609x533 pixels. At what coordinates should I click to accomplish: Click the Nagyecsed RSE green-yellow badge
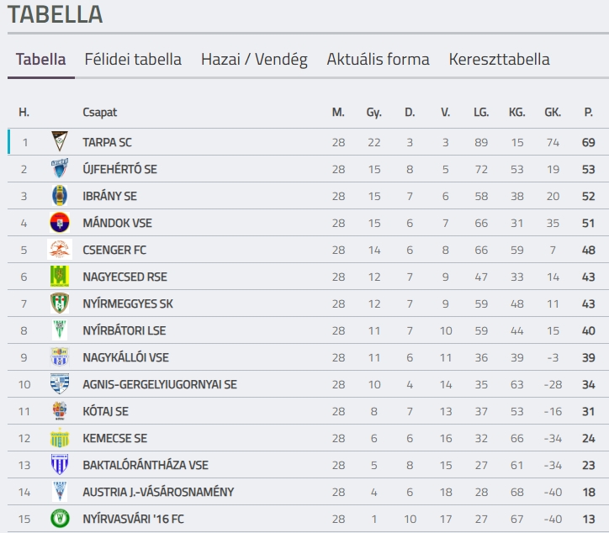coord(60,276)
